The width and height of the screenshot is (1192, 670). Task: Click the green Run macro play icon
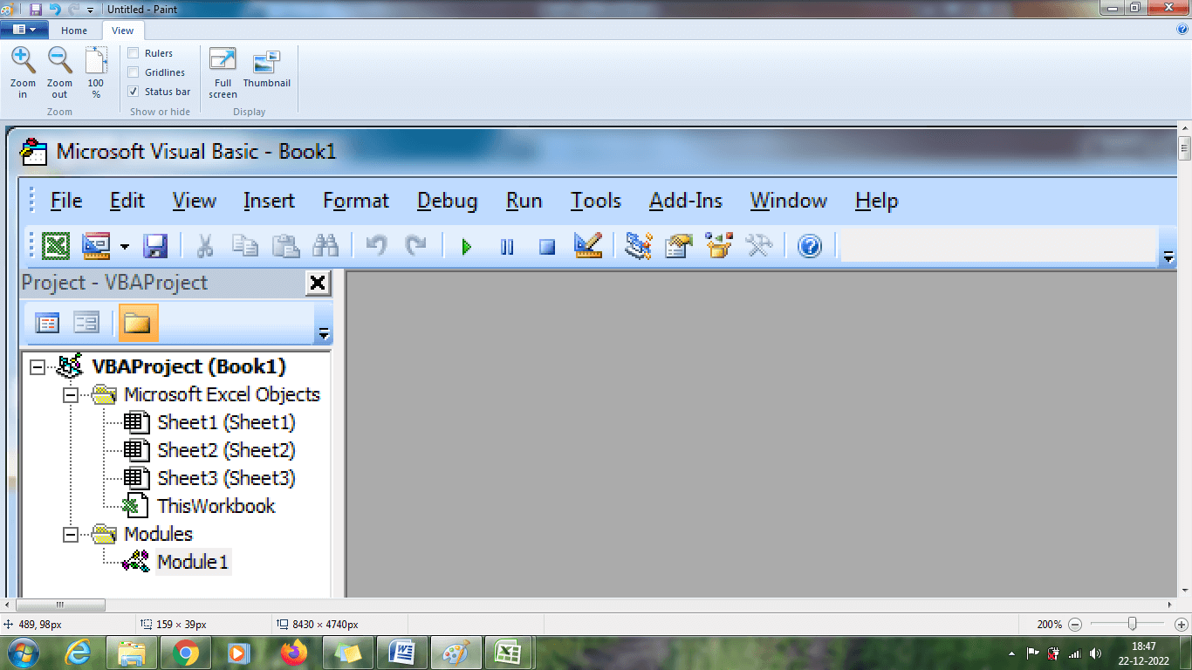pyautogui.click(x=467, y=247)
